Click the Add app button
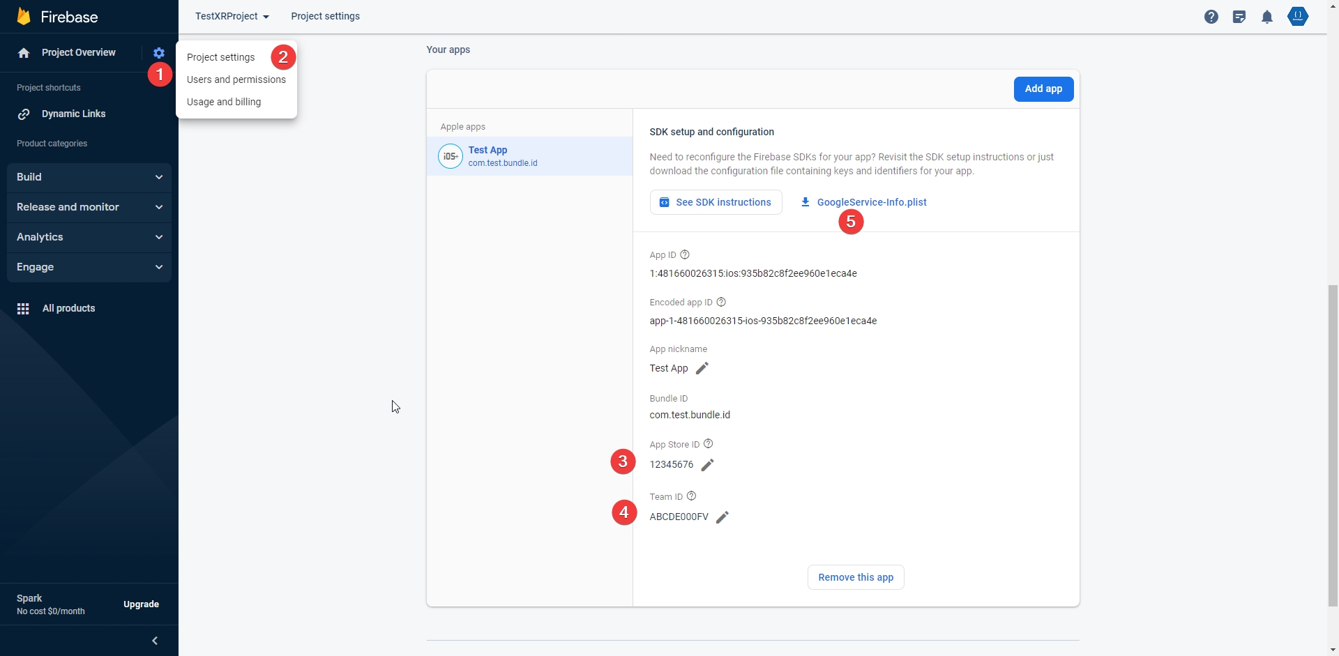 tap(1043, 89)
